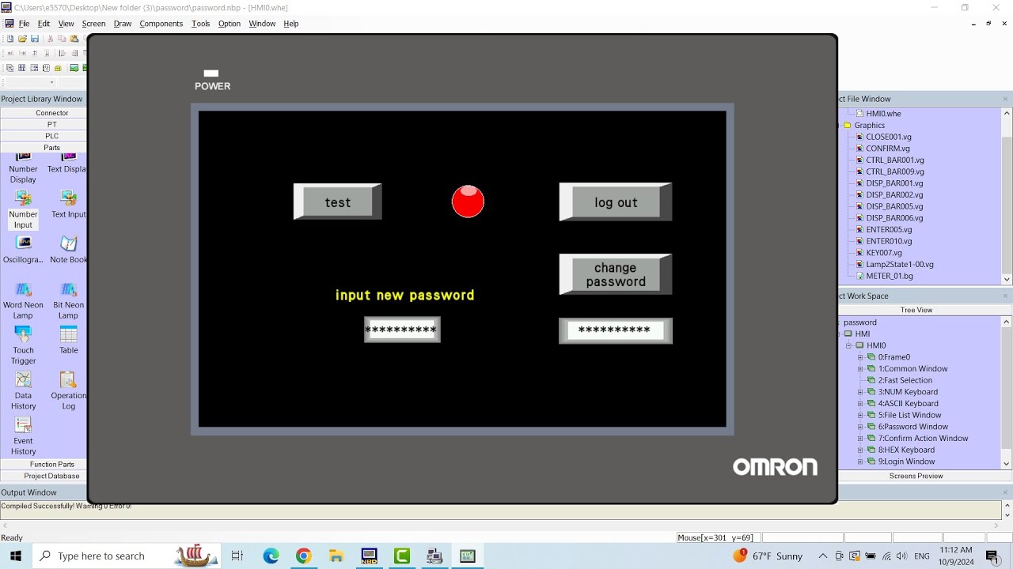Click the Tree View tab header

pyautogui.click(x=916, y=310)
